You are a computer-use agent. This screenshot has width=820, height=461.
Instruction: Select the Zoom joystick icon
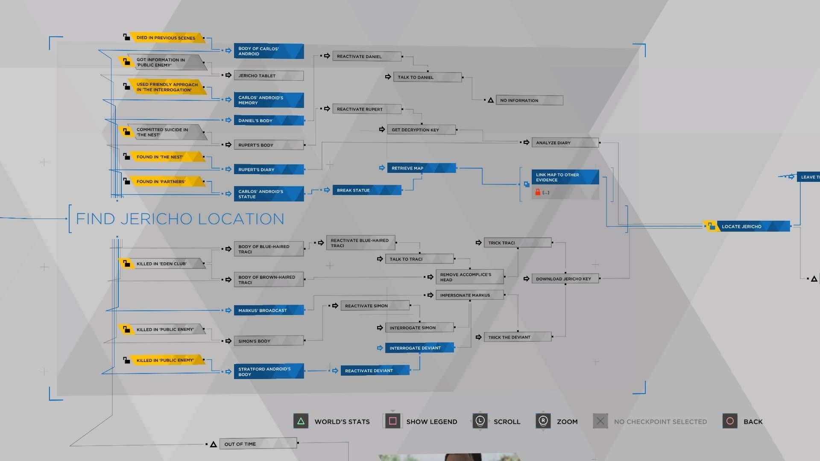542,421
